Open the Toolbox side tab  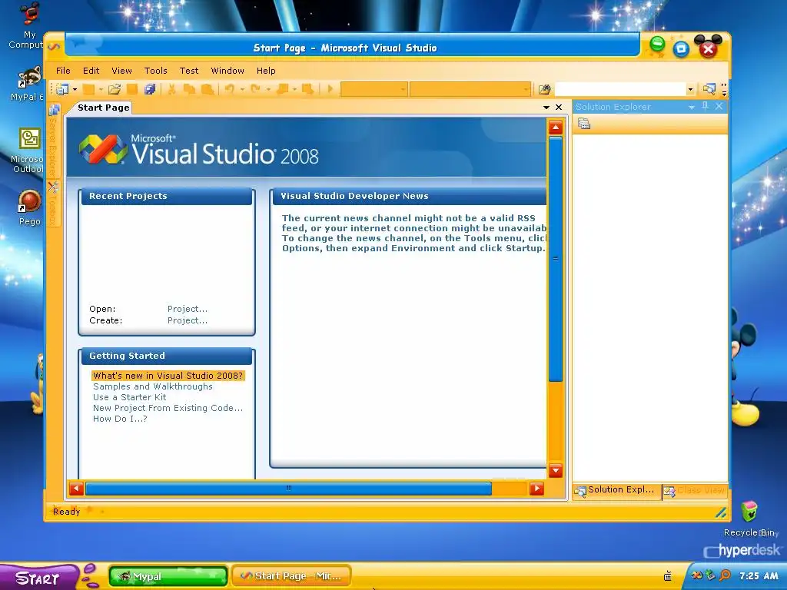click(54, 203)
